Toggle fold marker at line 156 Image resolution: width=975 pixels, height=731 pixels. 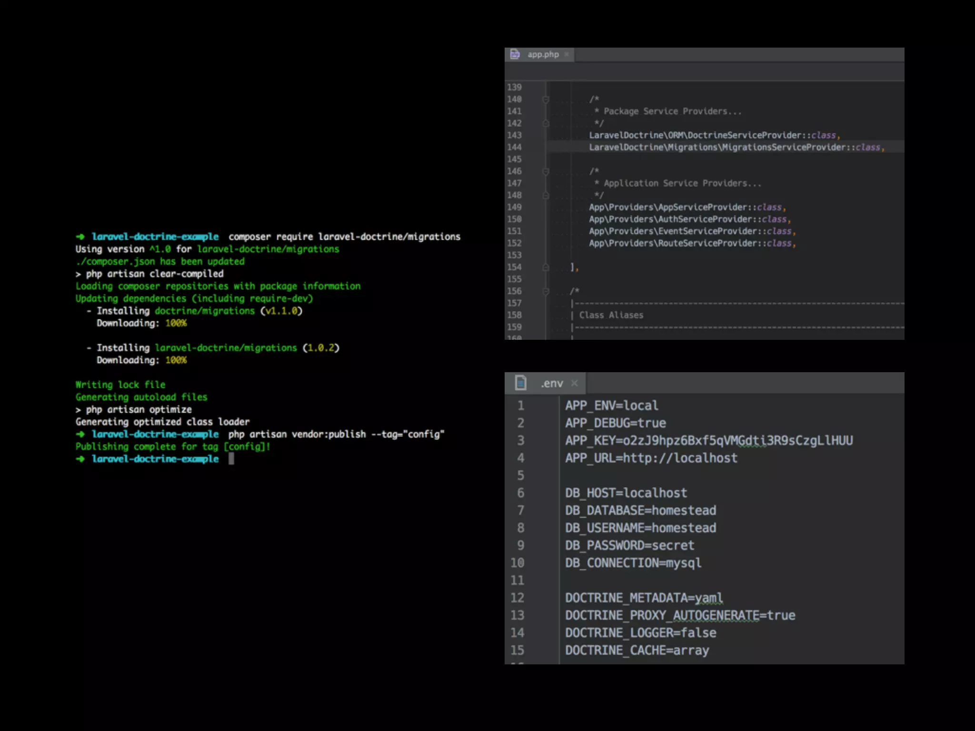[546, 291]
